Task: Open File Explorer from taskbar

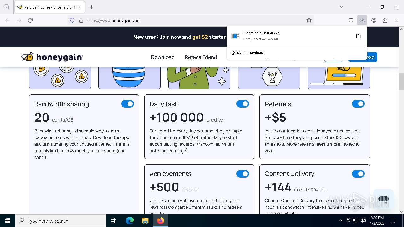Action: [145, 221]
